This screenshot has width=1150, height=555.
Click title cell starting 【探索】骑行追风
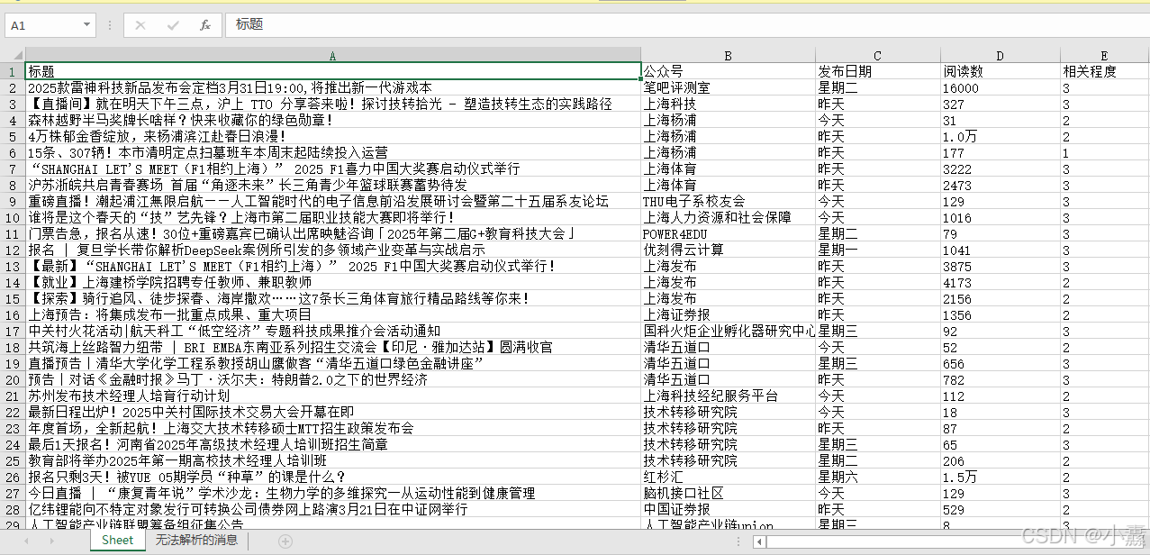pyautogui.click(x=332, y=298)
